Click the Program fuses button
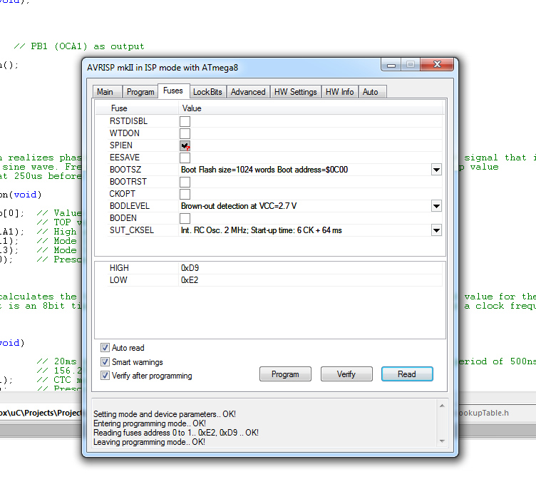 (x=285, y=374)
